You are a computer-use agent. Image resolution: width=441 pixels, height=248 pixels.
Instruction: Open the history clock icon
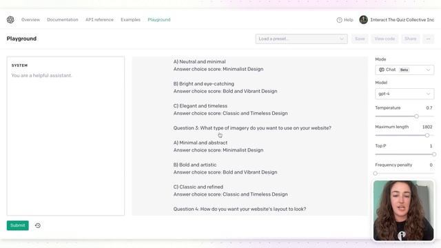[38, 225]
